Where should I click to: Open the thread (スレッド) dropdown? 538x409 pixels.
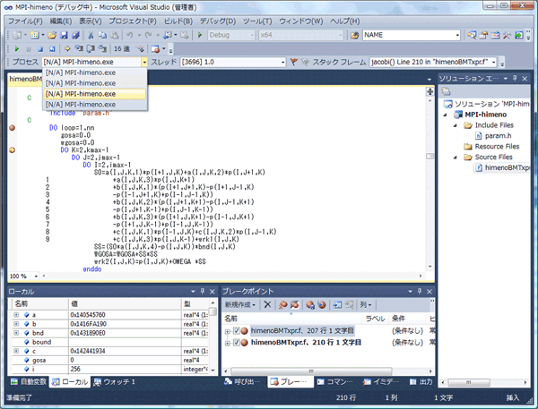283,62
